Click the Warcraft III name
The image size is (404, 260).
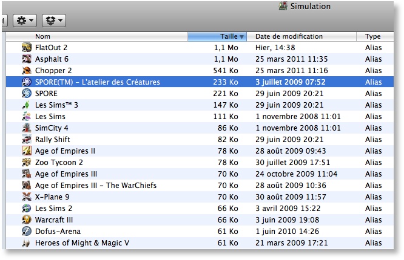54,219
